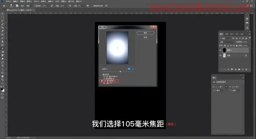
Task: Open blend mode dropdown in Layers panel
Action: coord(227,42)
